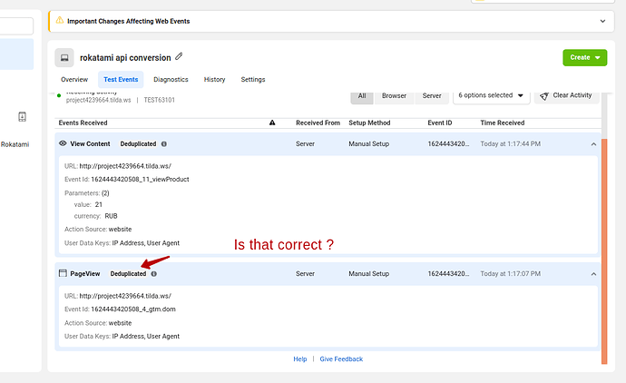Open the Help link
Screen dimensions: 626x383
300,359
